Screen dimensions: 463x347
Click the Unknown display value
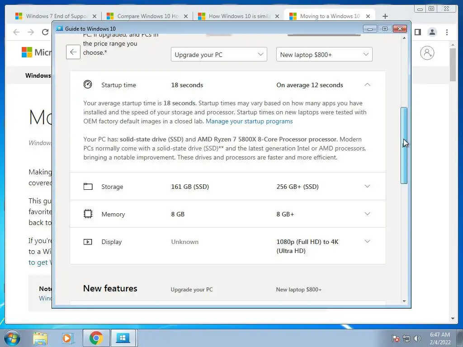185,242
